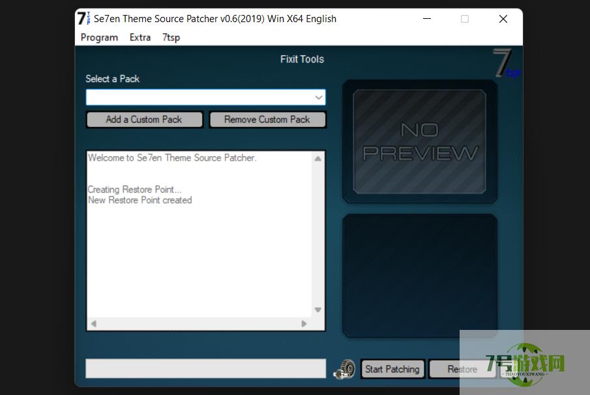590x395 pixels.
Task: Click log scroll down arrow
Action: pyautogui.click(x=318, y=310)
